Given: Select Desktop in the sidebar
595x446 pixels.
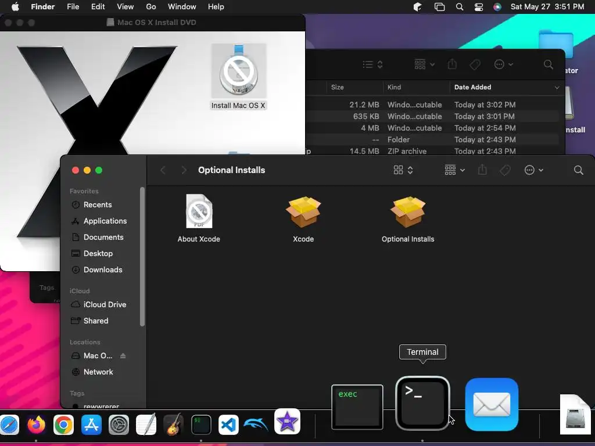Looking at the screenshot, I should pyautogui.click(x=103, y=254).
